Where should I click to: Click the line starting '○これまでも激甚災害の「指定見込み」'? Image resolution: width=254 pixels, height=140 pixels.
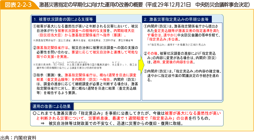pos(127,113)
